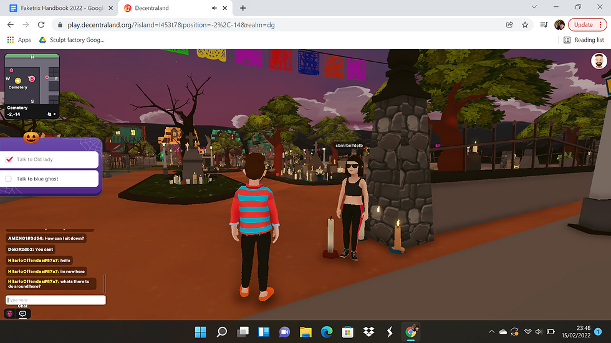Close the Decentraland tab
Screen dimensions: 611x343
click(225, 7)
